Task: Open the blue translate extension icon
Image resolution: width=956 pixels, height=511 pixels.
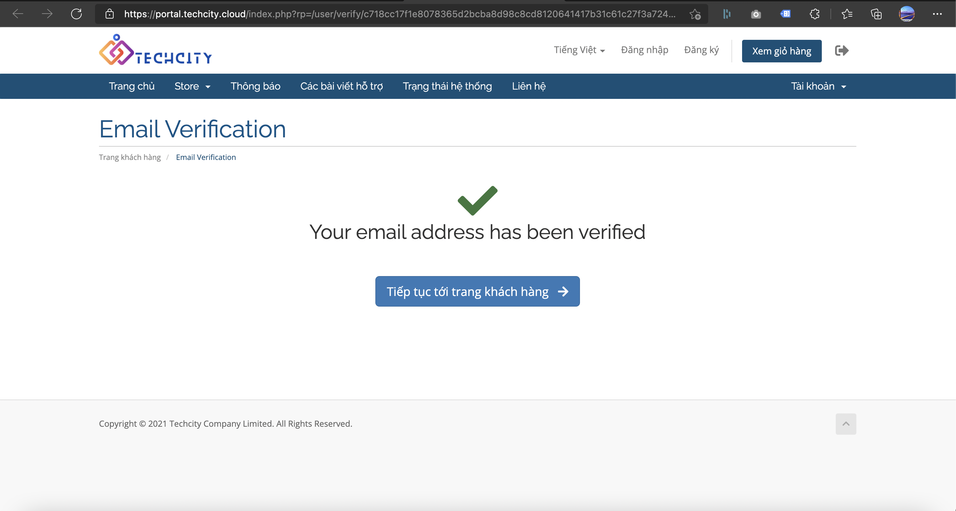Action: (785, 14)
